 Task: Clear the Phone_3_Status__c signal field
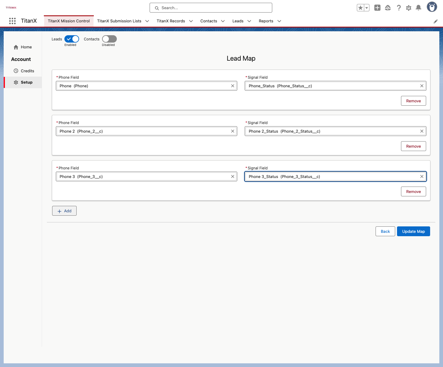coord(422,176)
